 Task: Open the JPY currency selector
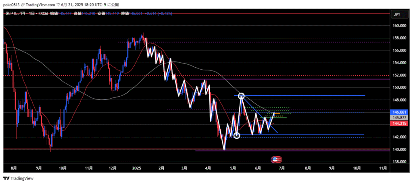point(397,14)
